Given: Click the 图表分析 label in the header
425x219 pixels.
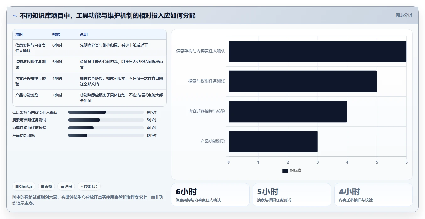Looking at the screenshot, I should pyautogui.click(x=404, y=15).
